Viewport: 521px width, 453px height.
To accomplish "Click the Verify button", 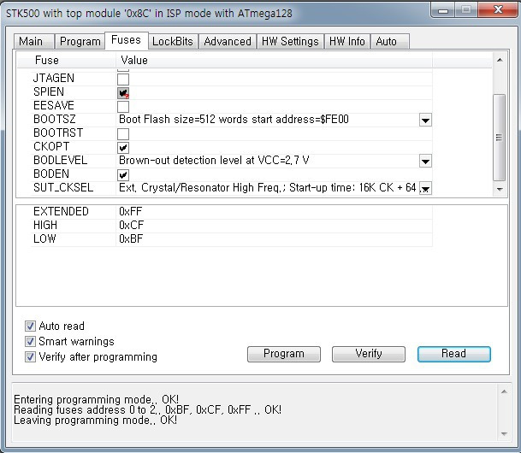I will (369, 354).
